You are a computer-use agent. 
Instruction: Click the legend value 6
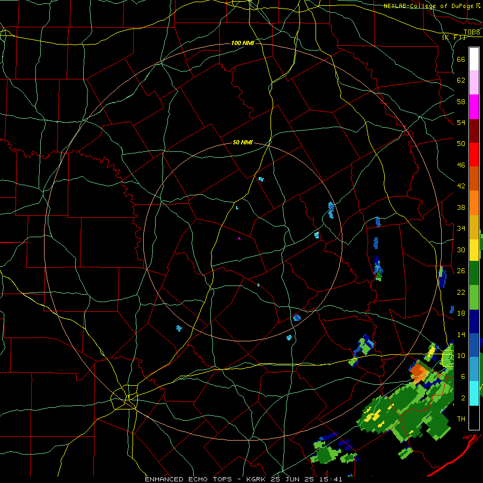[463, 377]
